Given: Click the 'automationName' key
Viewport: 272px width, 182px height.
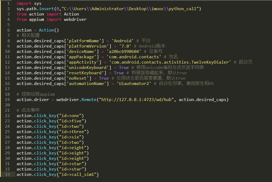Looking at the screenshot, I should pos(86,84).
